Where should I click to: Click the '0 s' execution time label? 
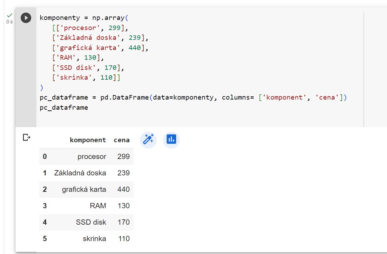(9, 22)
